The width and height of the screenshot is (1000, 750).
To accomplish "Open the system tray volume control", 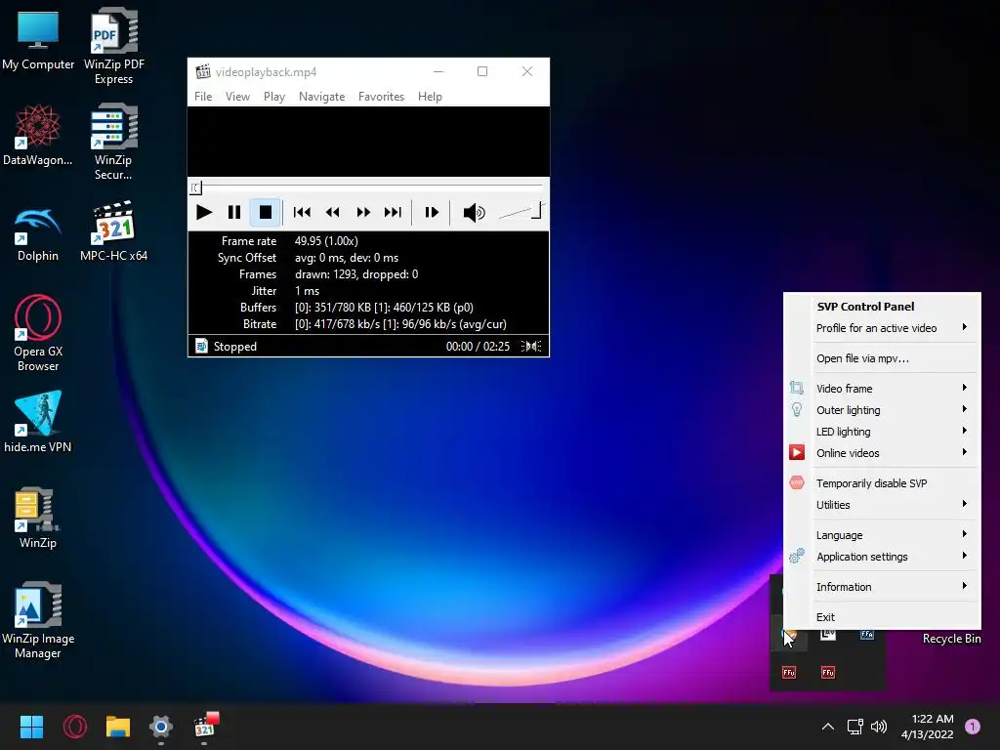I will click(879, 727).
